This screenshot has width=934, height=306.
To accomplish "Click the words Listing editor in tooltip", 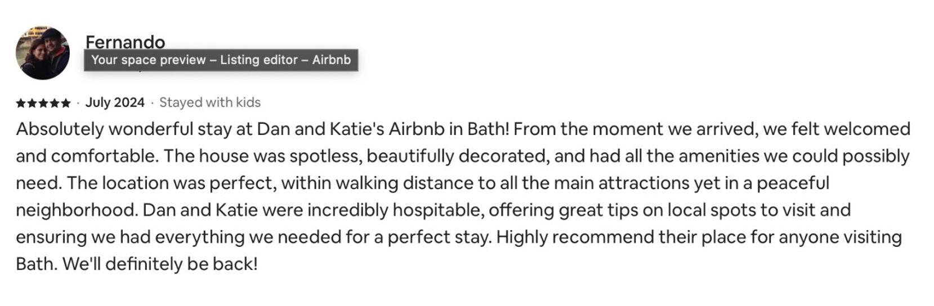I will click(x=258, y=60).
